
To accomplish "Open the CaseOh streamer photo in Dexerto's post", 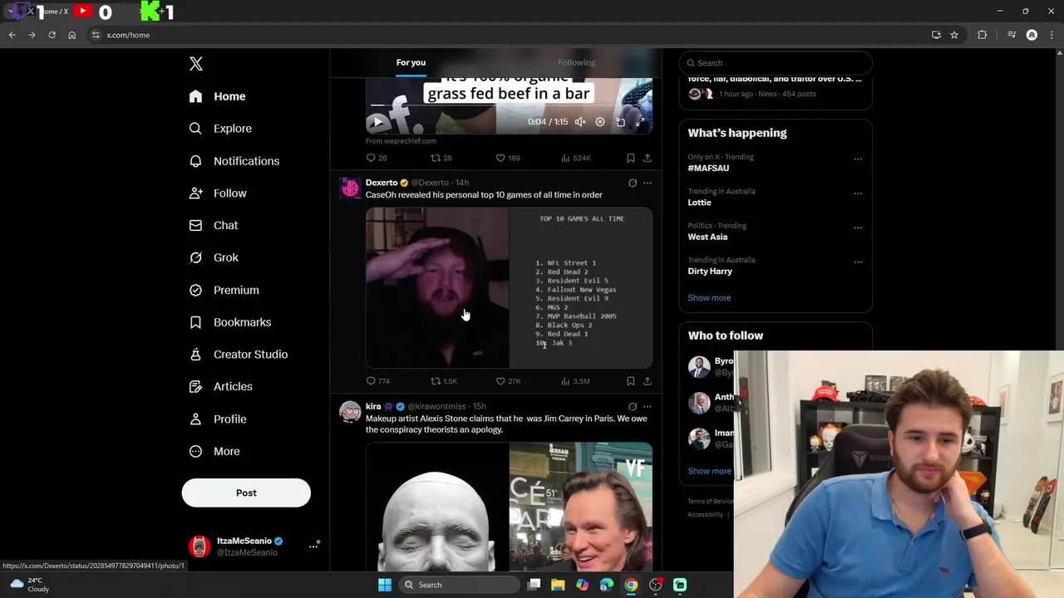I will point(437,287).
